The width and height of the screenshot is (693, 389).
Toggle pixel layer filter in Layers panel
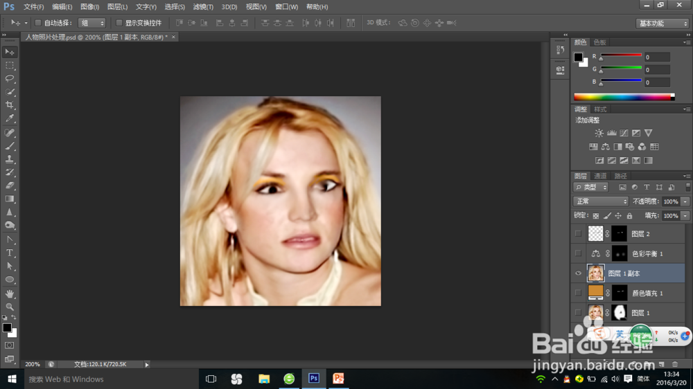click(622, 187)
